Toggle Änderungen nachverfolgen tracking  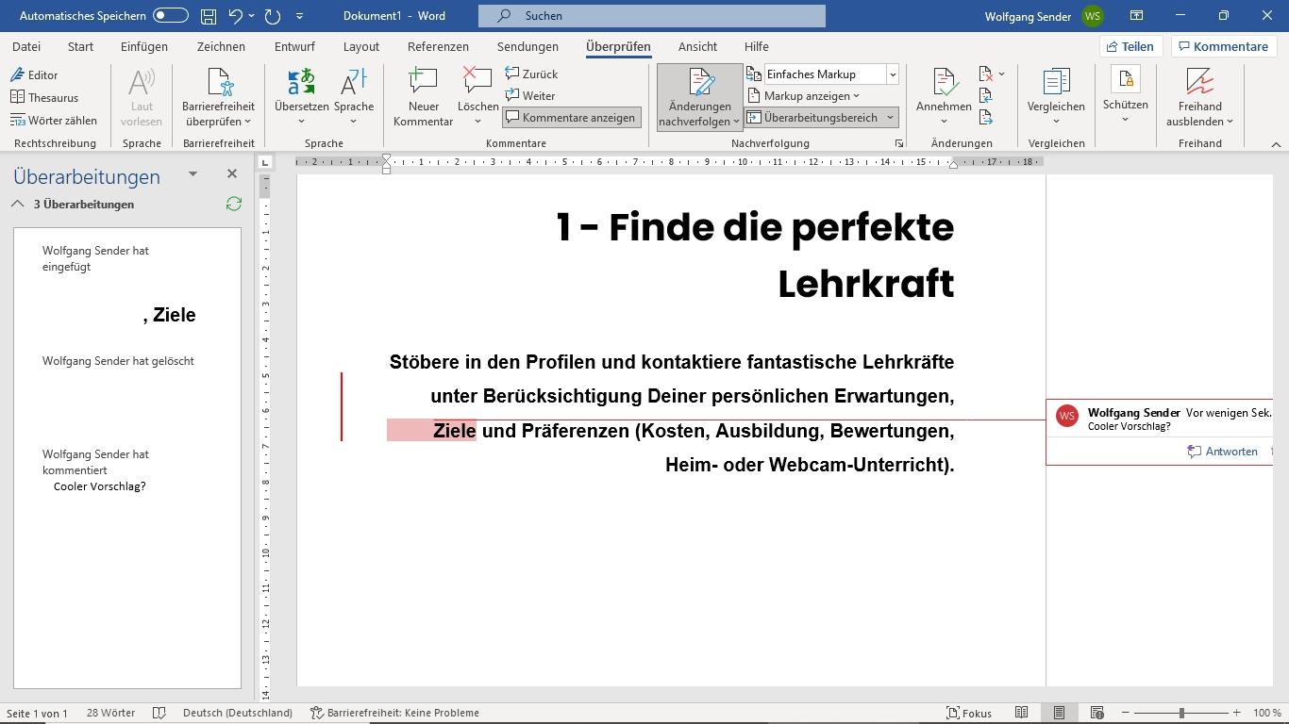pyautogui.click(x=699, y=85)
